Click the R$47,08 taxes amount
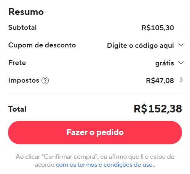 click(x=160, y=81)
